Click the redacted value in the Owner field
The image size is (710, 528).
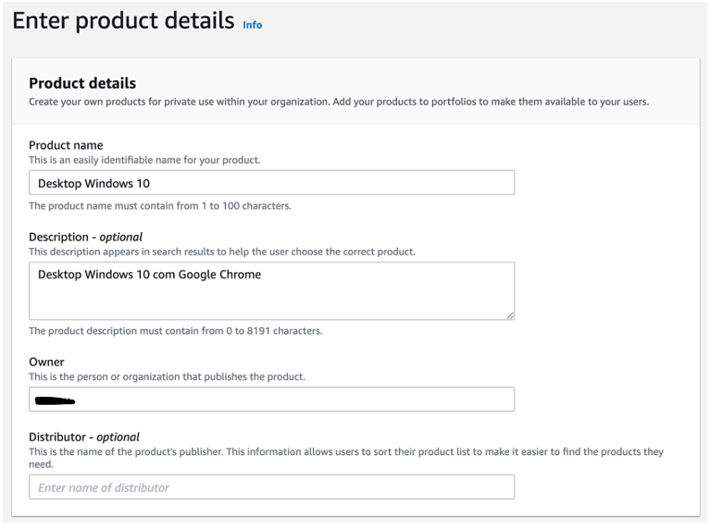click(x=55, y=400)
